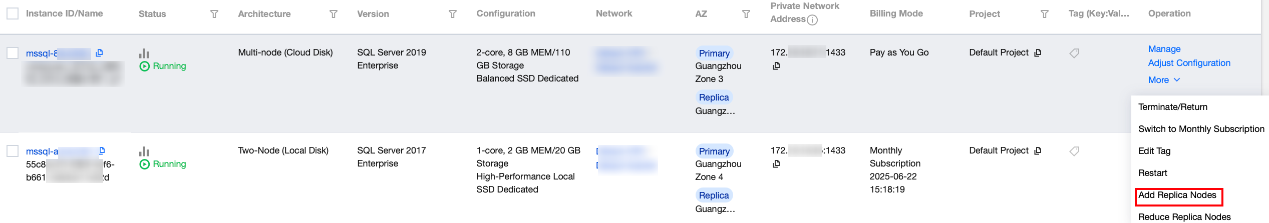Click tag icon for the second instance
This screenshot has height=223, width=1269.
[1074, 151]
